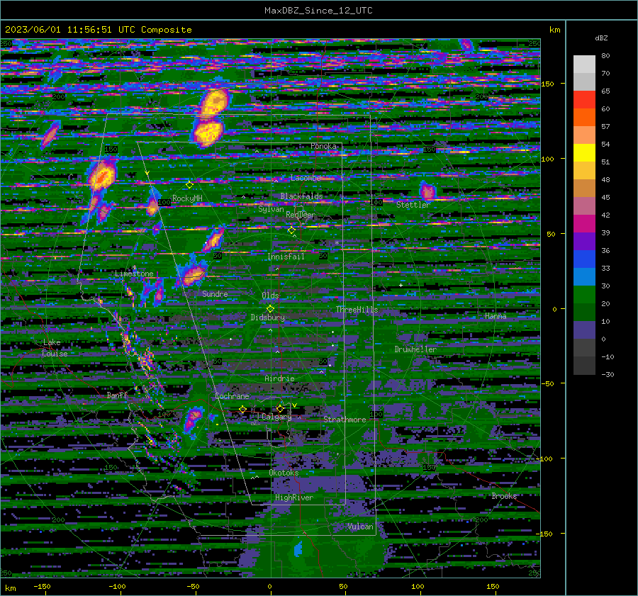Click the Lake Louise label
Image resolution: width=638 pixels, height=596 pixels.
tap(55, 348)
